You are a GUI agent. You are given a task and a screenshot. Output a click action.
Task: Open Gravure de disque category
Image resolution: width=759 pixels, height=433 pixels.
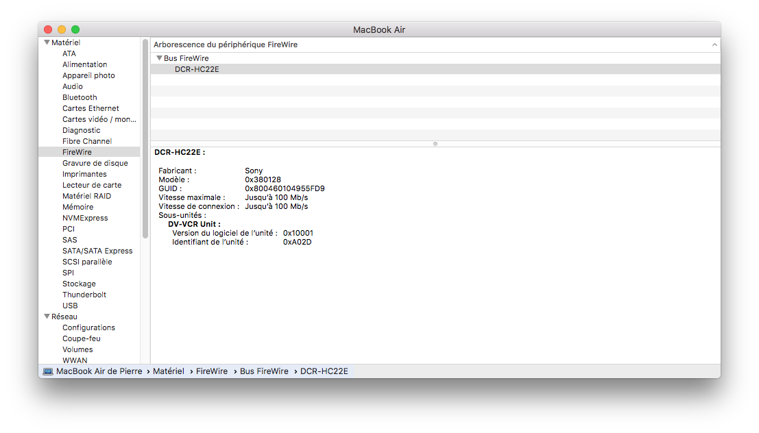coord(95,163)
